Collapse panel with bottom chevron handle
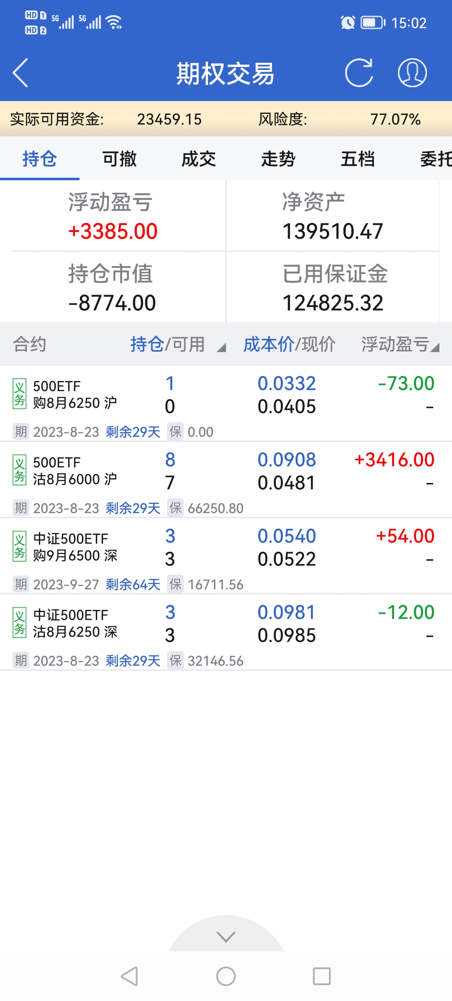 [226, 936]
